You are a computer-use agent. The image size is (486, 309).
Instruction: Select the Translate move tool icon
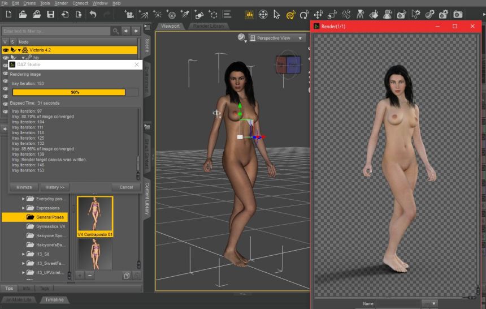(x=318, y=14)
